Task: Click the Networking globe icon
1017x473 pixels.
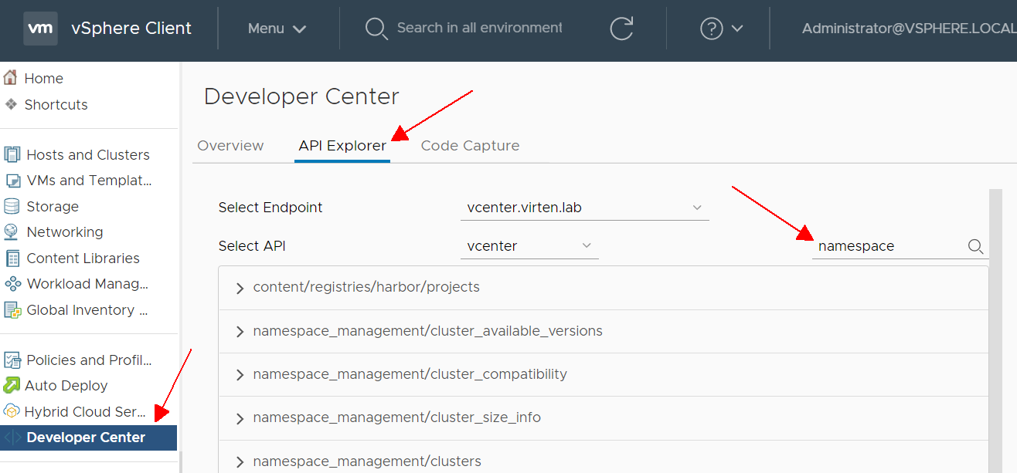Action: click(12, 231)
